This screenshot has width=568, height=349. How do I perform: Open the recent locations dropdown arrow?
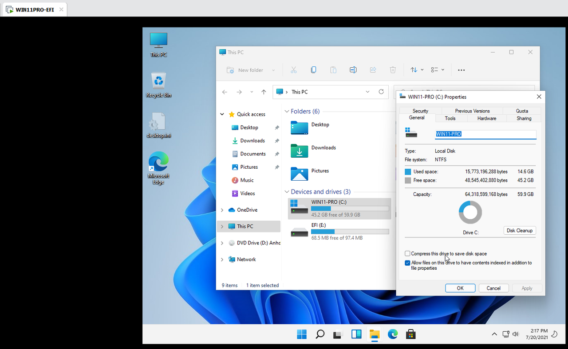tap(252, 92)
